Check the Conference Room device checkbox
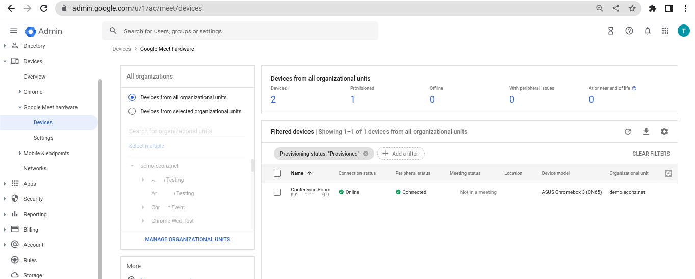The image size is (695, 279). [x=277, y=192]
